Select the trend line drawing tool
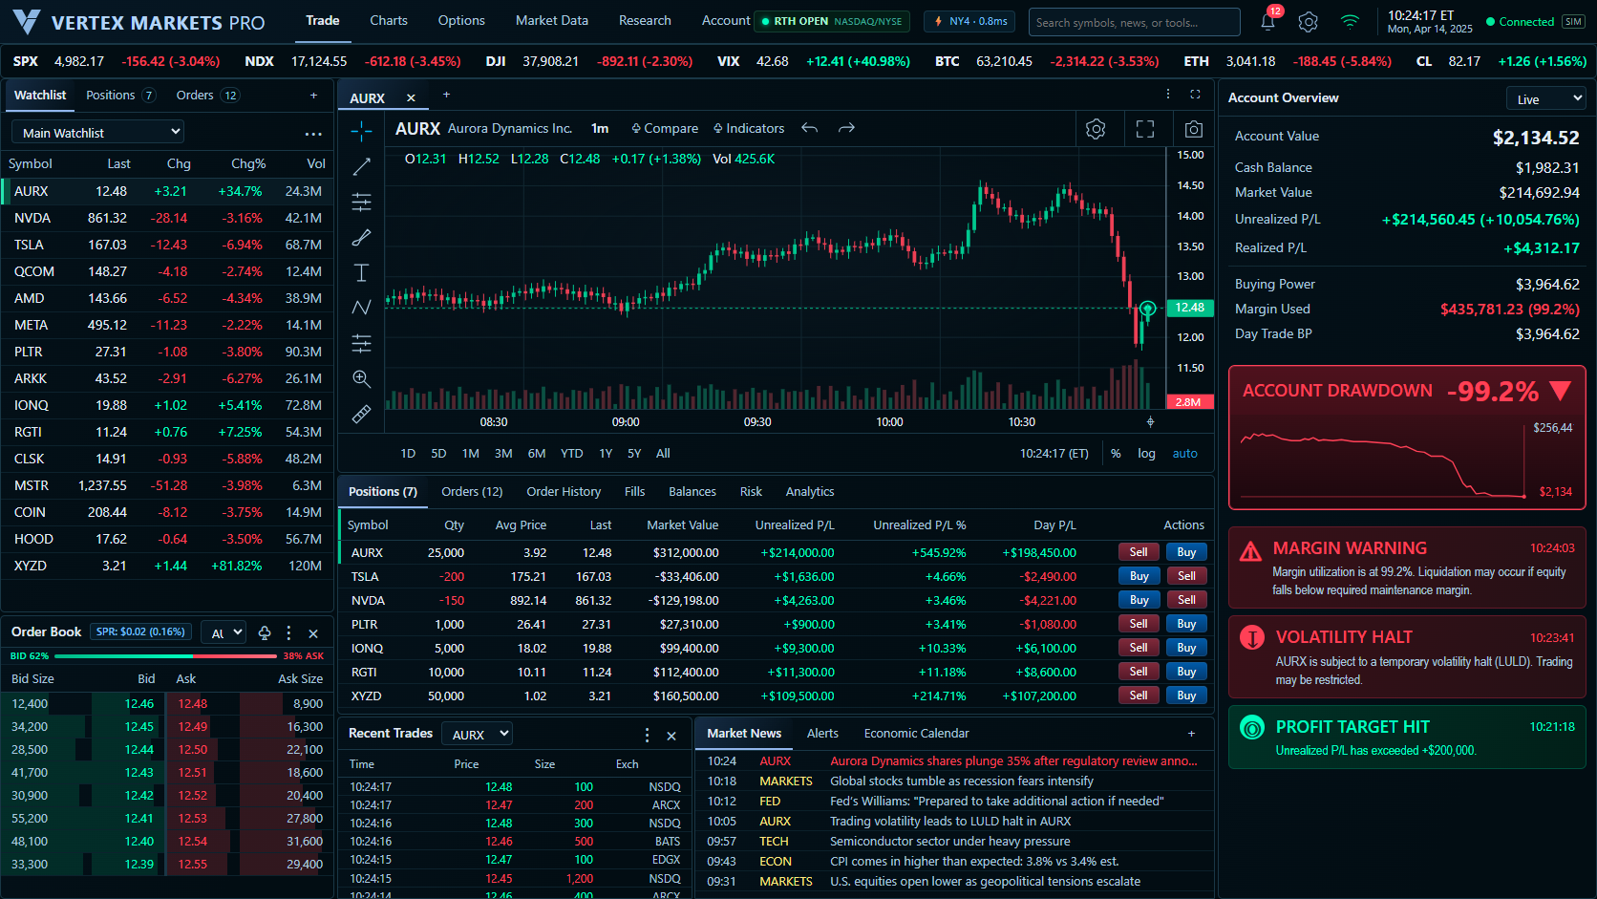Viewport: 1597px width, 899px height. pyautogui.click(x=361, y=166)
